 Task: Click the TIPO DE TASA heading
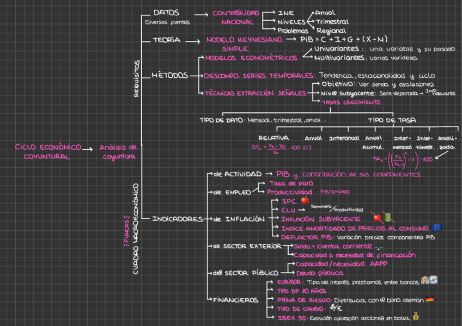pyautogui.click(x=392, y=120)
